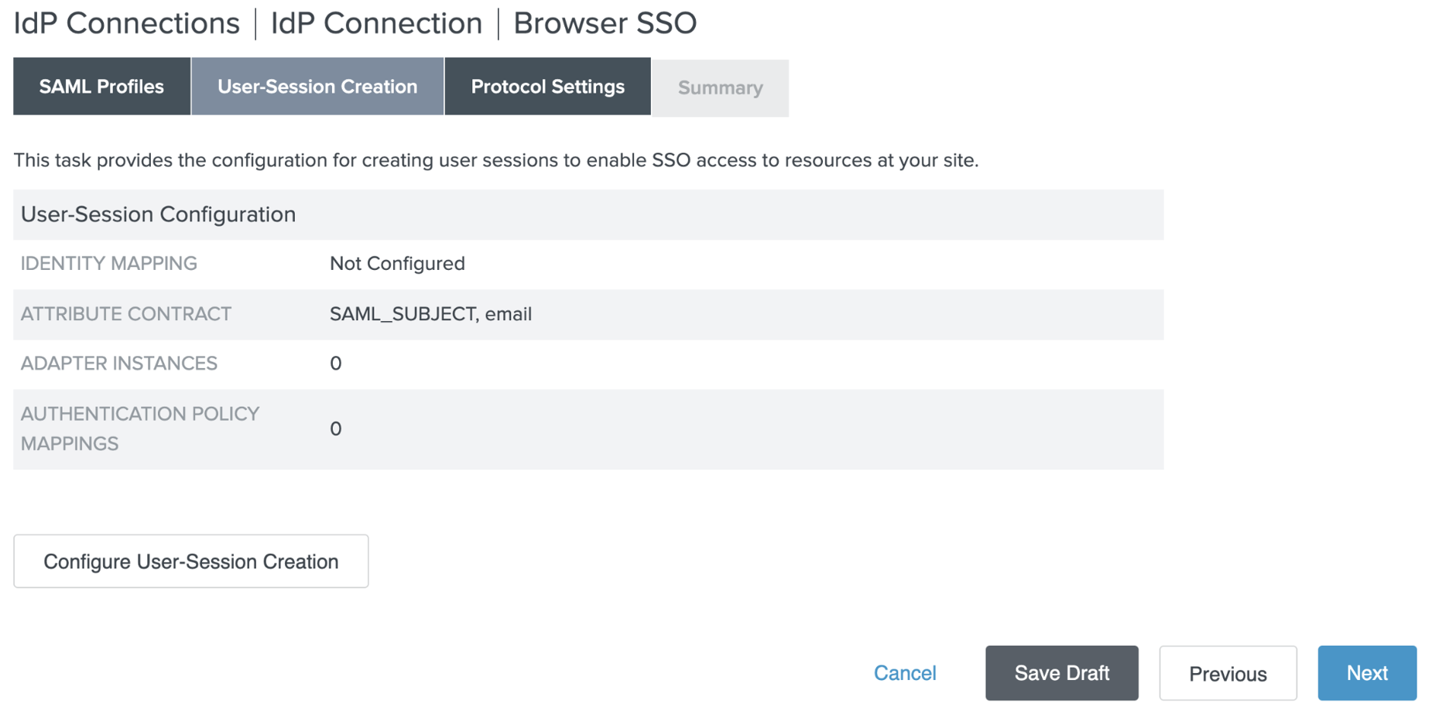Select the User-Session Configuration section header
This screenshot has height=707, width=1432.
coord(158,214)
